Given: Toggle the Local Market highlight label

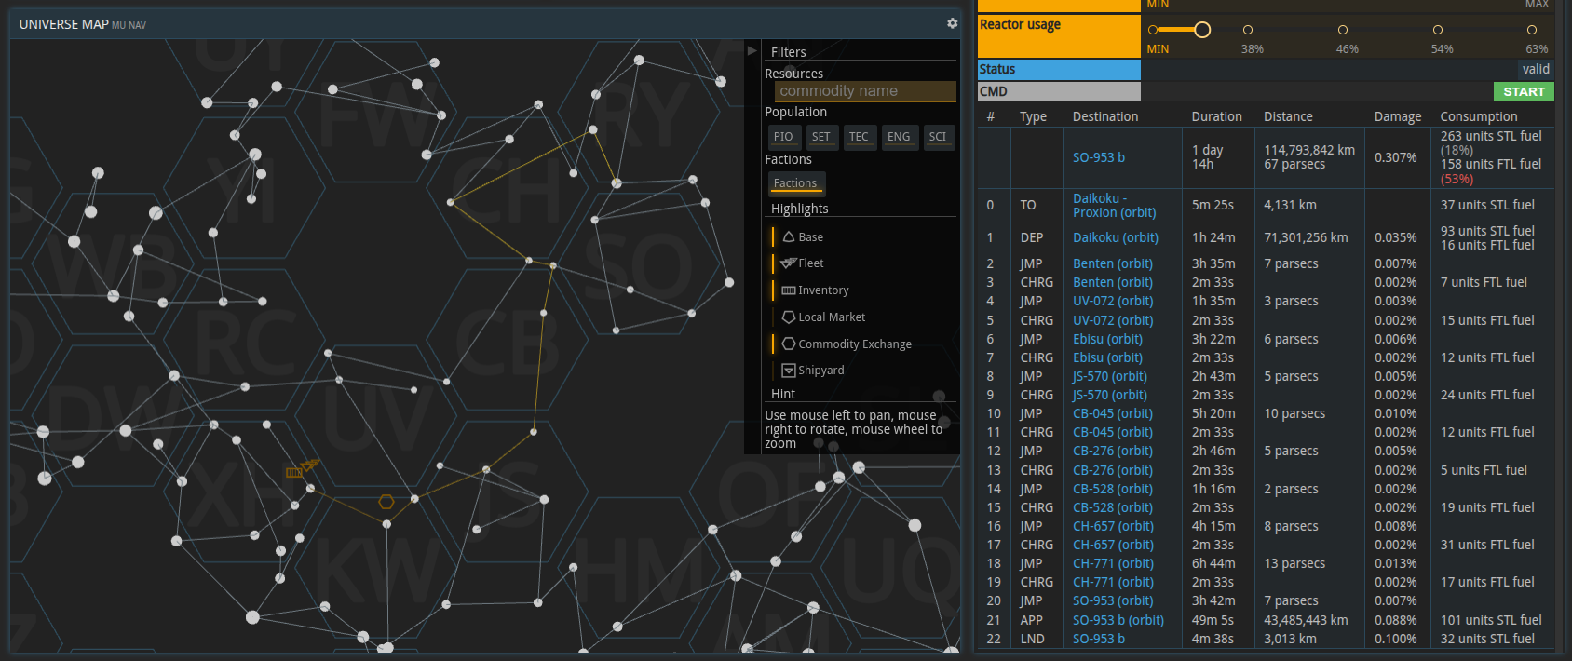Looking at the screenshot, I should (x=832, y=317).
